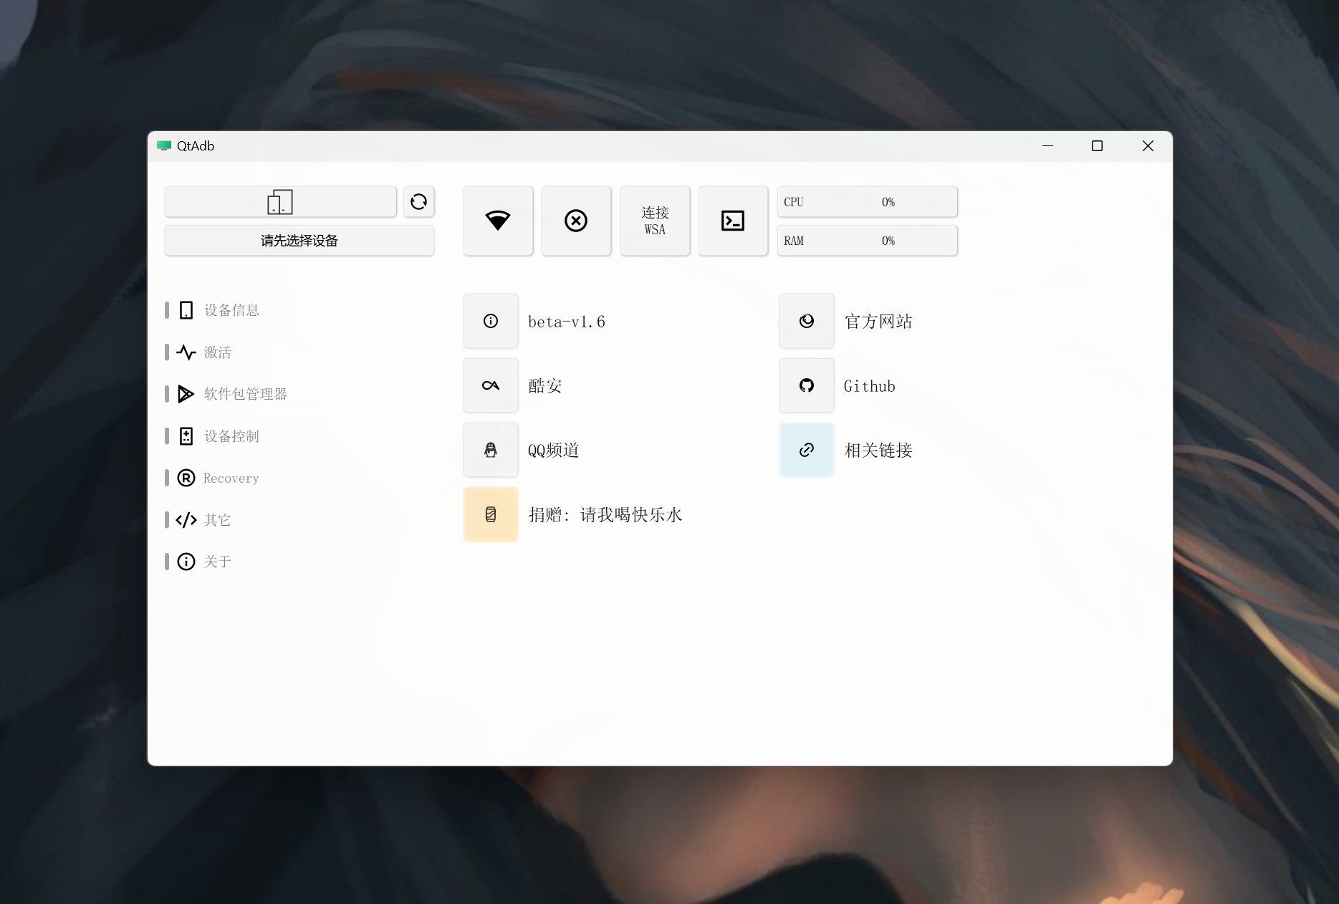Image resolution: width=1339 pixels, height=904 pixels.
Task: Refresh the device list
Action: click(418, 202)
